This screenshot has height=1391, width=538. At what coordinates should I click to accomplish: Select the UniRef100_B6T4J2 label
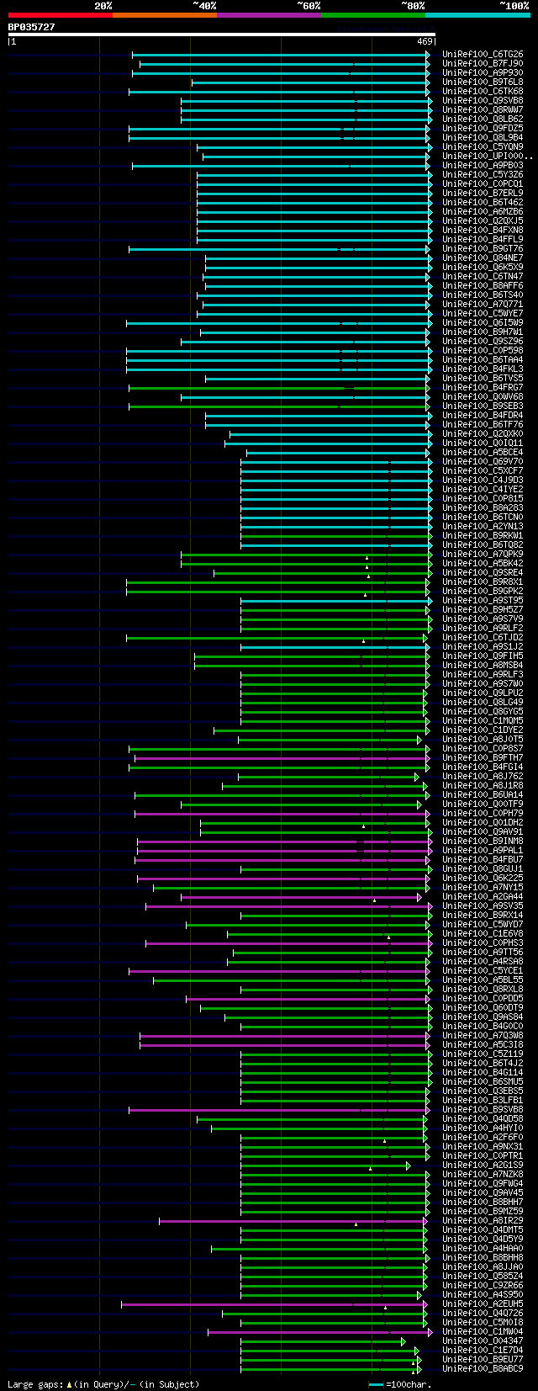point(483,1063)
